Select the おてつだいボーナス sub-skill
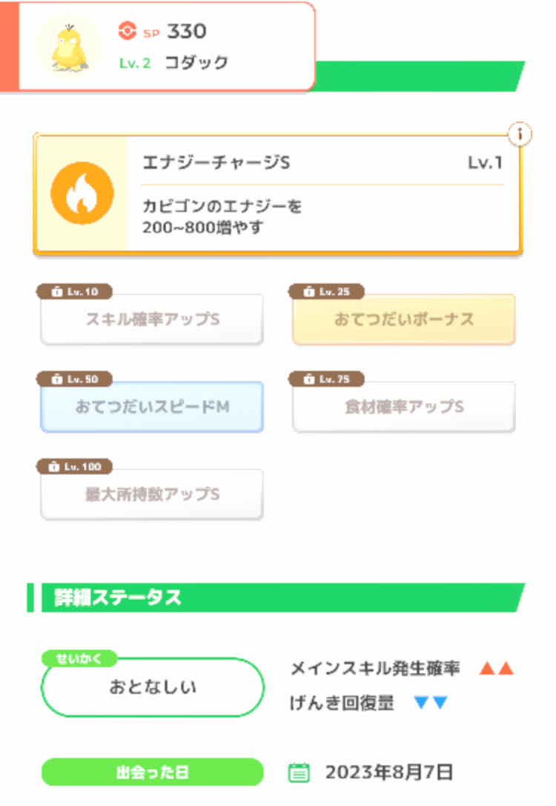 pyautogui.click(x=404, y=320)
